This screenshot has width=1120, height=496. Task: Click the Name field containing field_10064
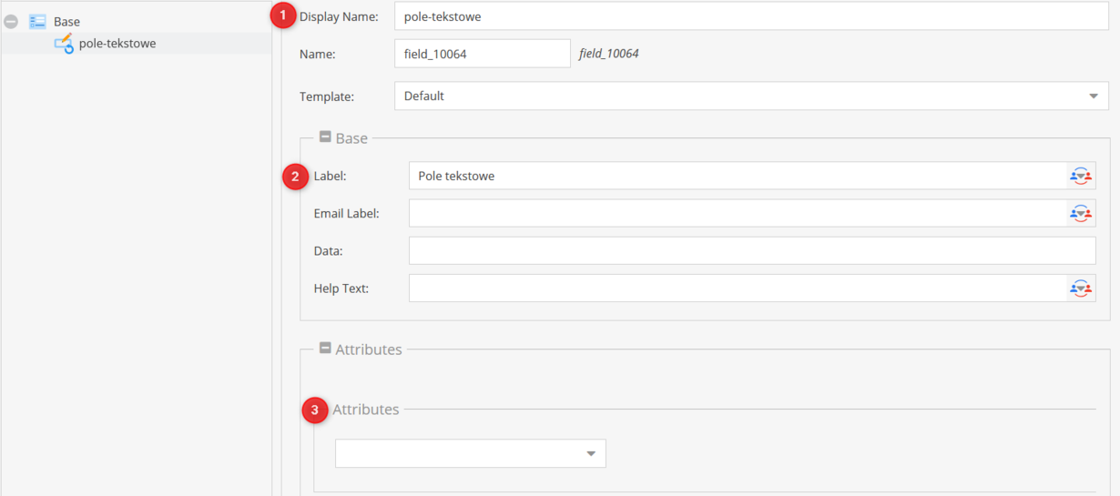[x=483, y=54]
